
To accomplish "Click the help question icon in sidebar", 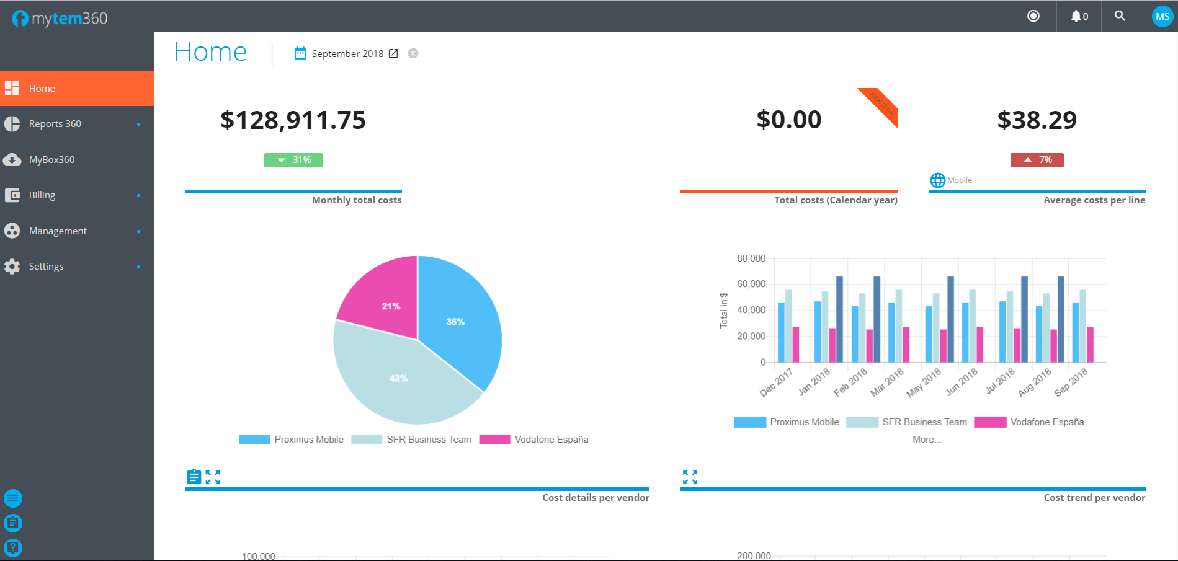I will pos(13,547).
